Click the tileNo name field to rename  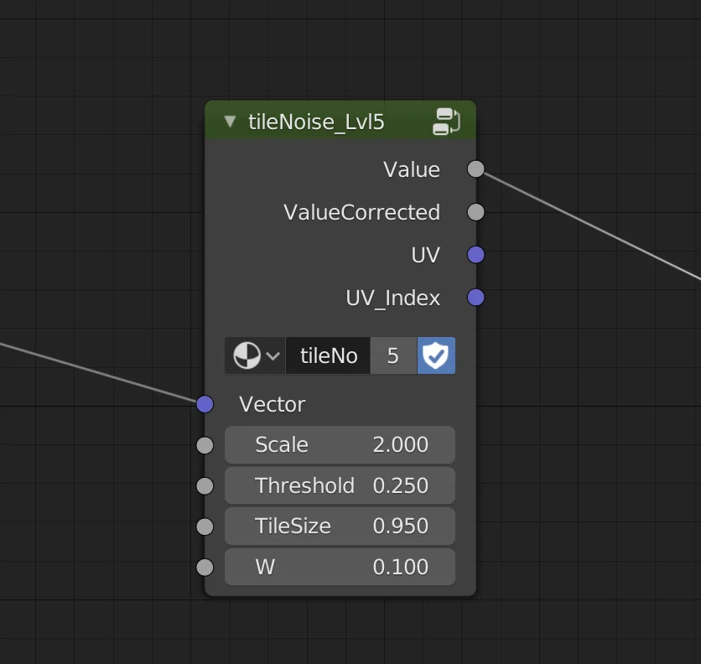point(328,355)
